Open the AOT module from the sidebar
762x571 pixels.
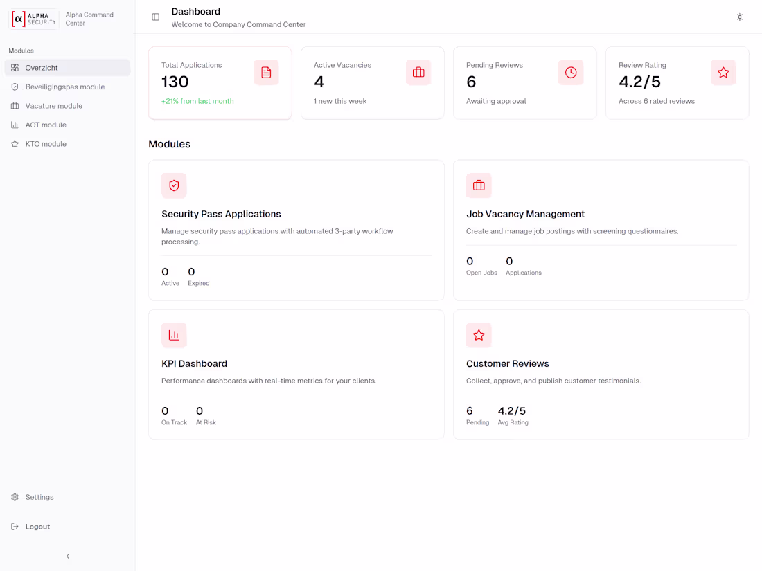[x=46, y=125]
